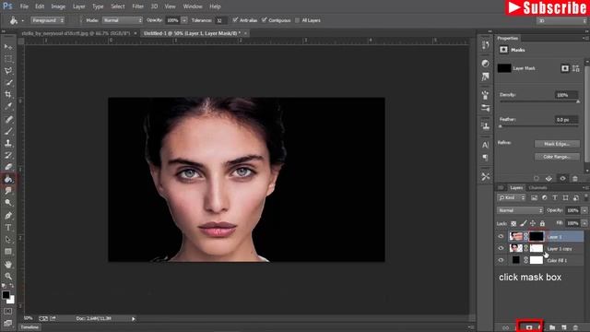This screenshot has width=590, height=332.
Task: Open layer blend mode Normal dropdown
Action: [520, 210]
